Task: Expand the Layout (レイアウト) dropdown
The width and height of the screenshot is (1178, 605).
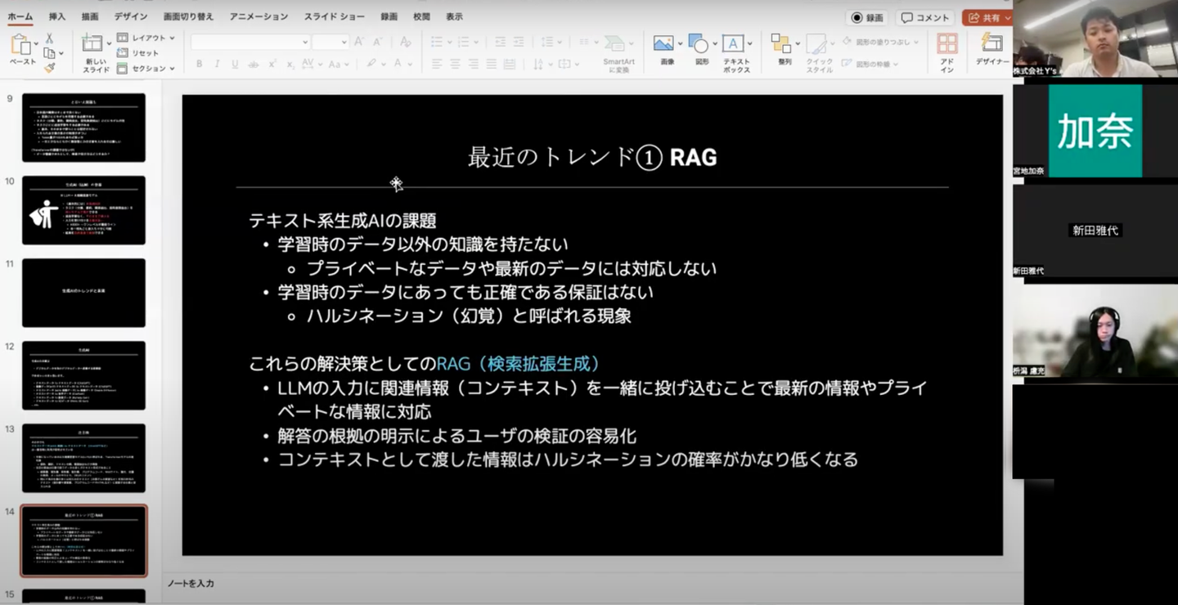Action: [x=146, y=38]
